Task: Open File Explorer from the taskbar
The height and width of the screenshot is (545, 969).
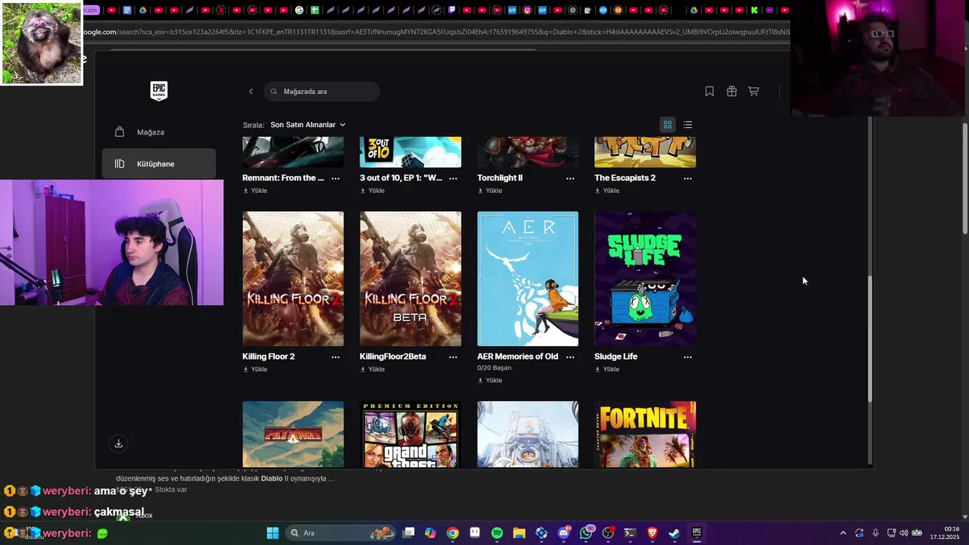Action: pos(519,533)
